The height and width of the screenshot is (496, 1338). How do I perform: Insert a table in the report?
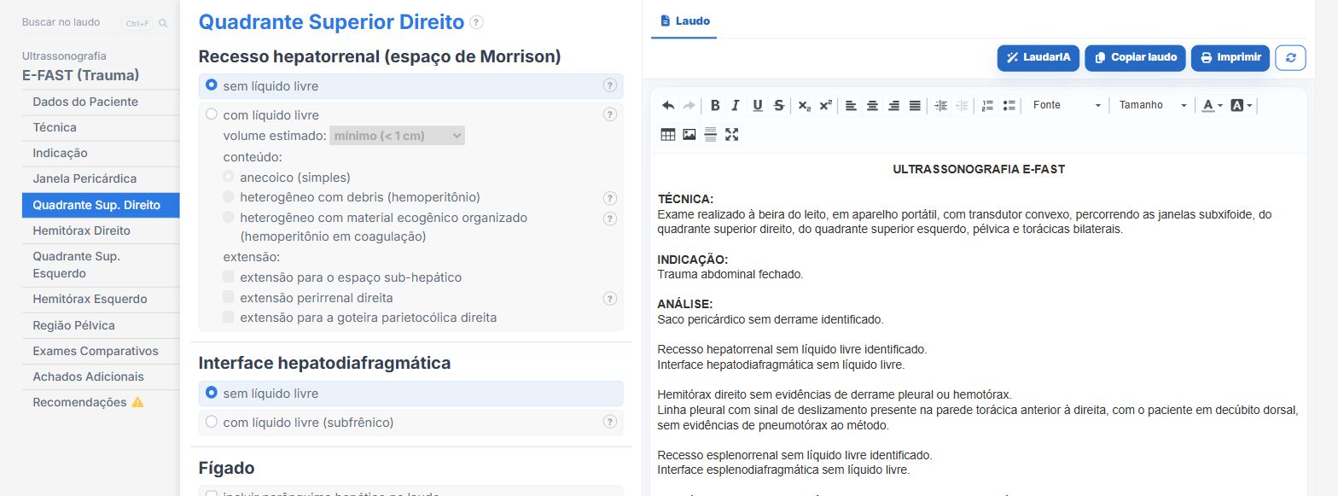click(668, 134)
